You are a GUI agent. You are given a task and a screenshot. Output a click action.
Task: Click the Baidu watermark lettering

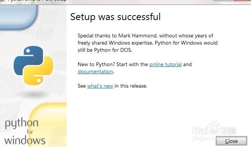[x=215, y=130]
